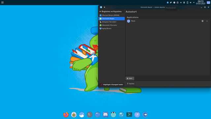
Task: Click System Settings window icon in titlebar
Action: pos(101,7)
